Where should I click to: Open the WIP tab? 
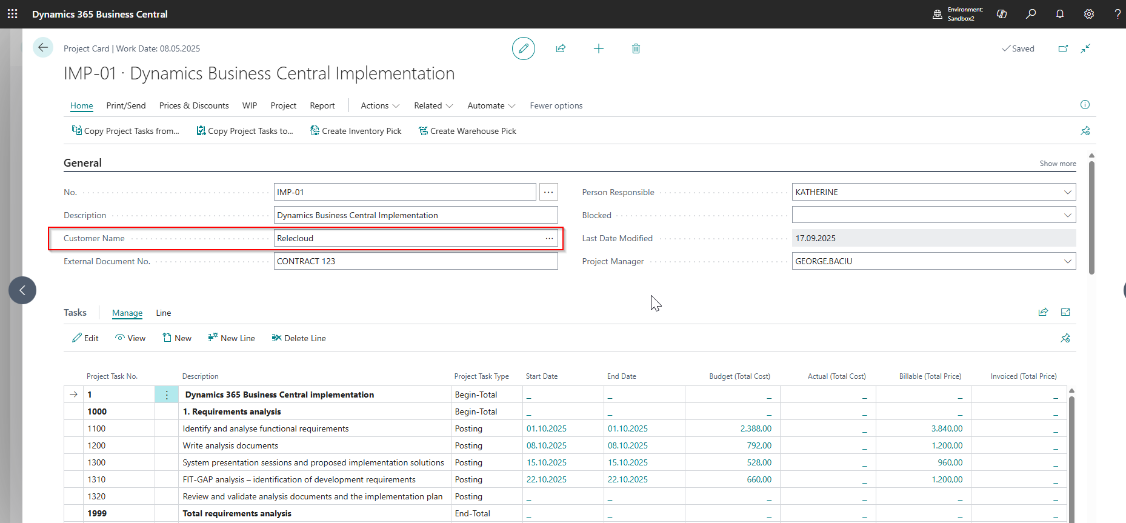250,105
